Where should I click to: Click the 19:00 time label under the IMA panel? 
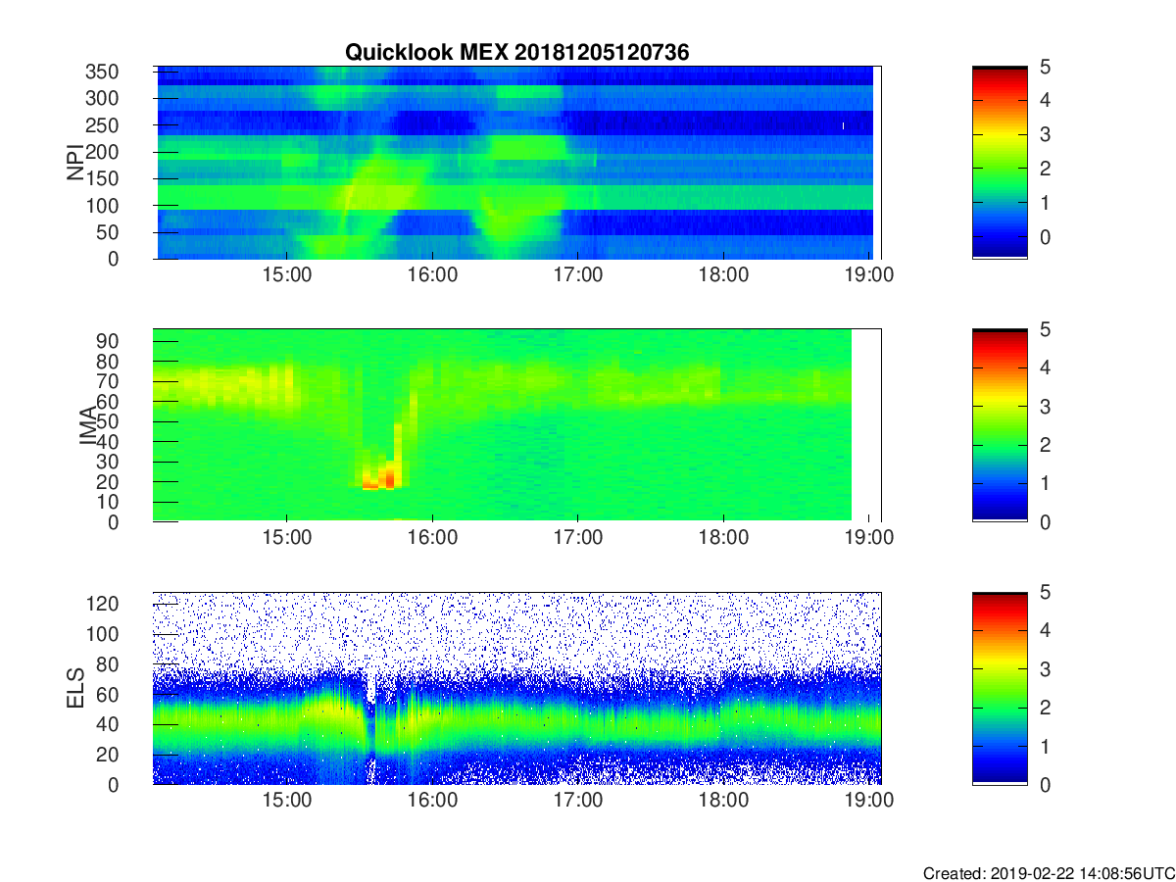(867, 538)
